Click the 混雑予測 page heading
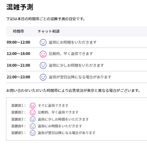Screen dimensions: 147x144 click(x=20, y=7)
